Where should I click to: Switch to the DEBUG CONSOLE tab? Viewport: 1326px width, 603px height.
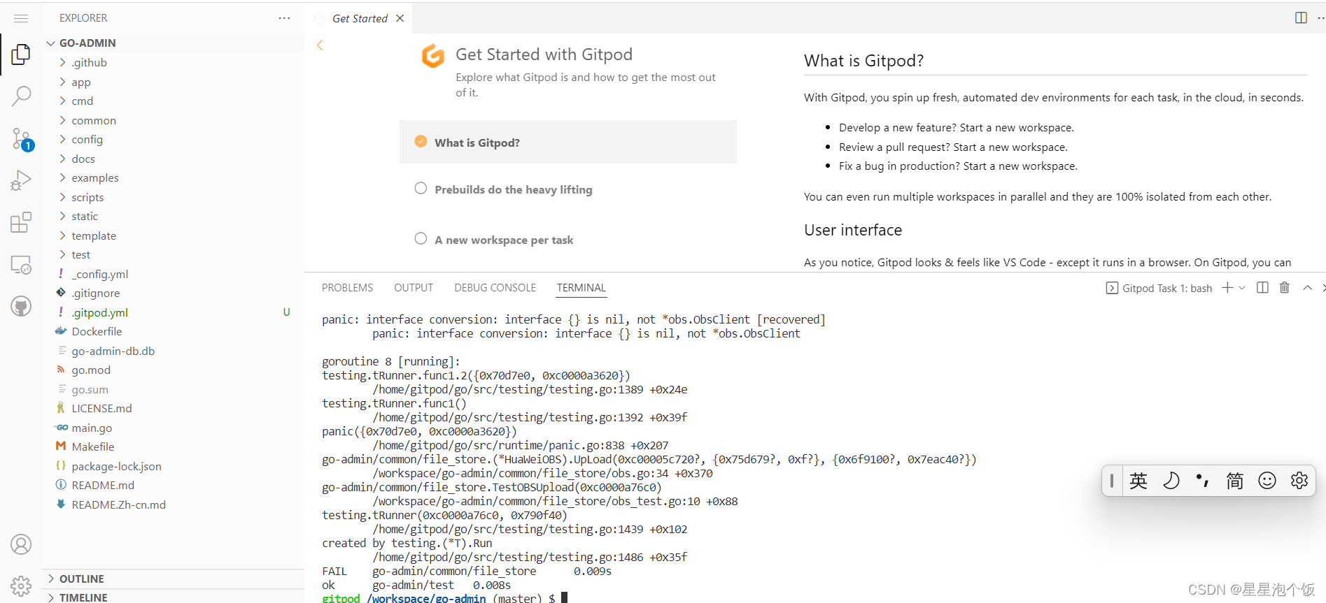(495, 288)
